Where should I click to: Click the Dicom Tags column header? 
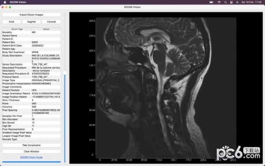click(17, 29)
